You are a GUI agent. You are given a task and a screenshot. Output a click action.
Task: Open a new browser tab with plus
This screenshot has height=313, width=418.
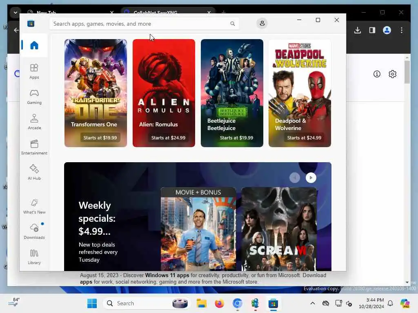tap(223, 12)
